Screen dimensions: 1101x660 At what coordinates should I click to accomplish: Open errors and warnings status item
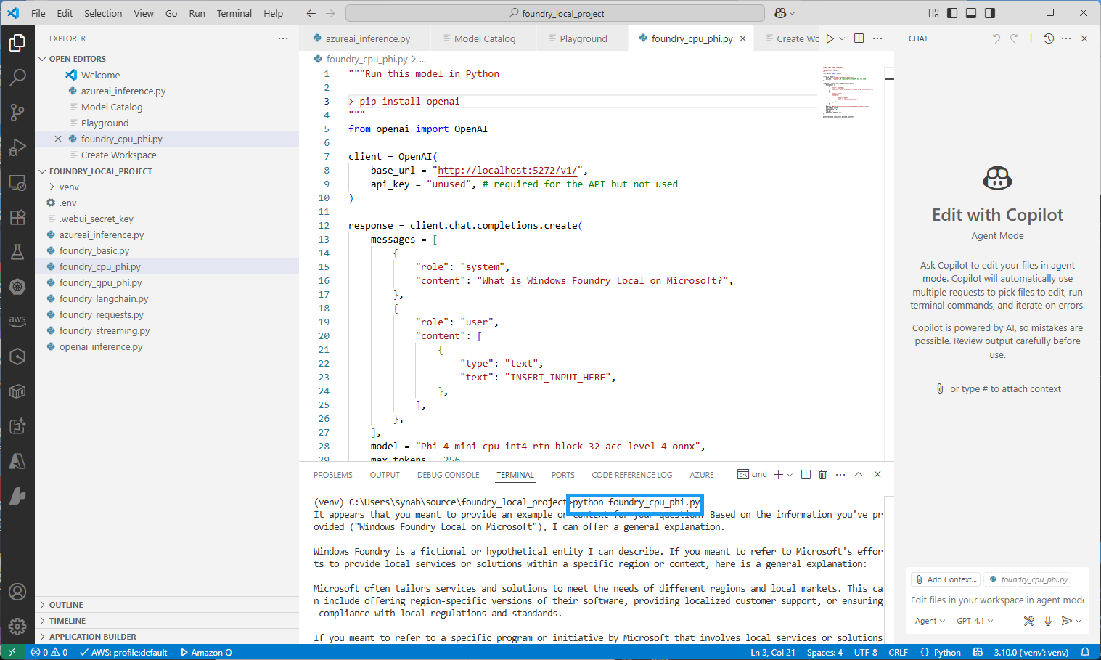pyautogui.click(x=49, y=652)
